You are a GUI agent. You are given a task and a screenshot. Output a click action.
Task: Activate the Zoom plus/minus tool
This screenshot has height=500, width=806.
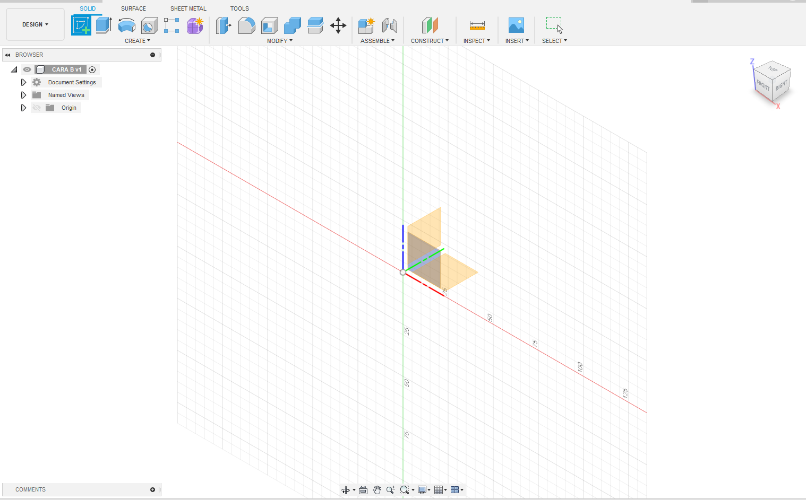391,490
